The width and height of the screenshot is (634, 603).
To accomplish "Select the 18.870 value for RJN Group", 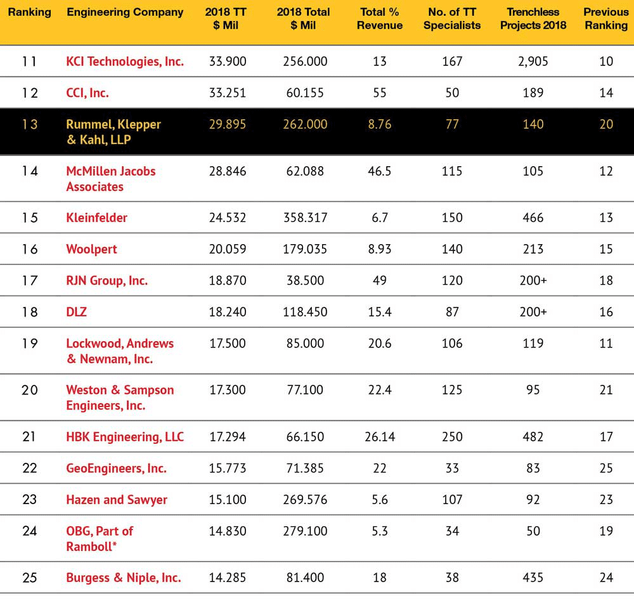I will pos(228,281).
